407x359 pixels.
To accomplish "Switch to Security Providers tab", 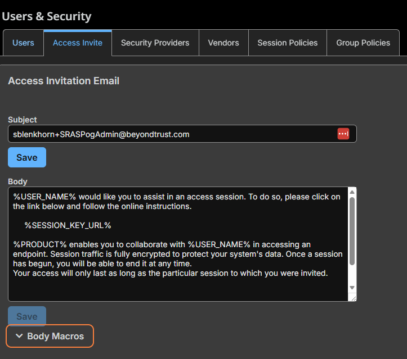I will tap(155, 43).
